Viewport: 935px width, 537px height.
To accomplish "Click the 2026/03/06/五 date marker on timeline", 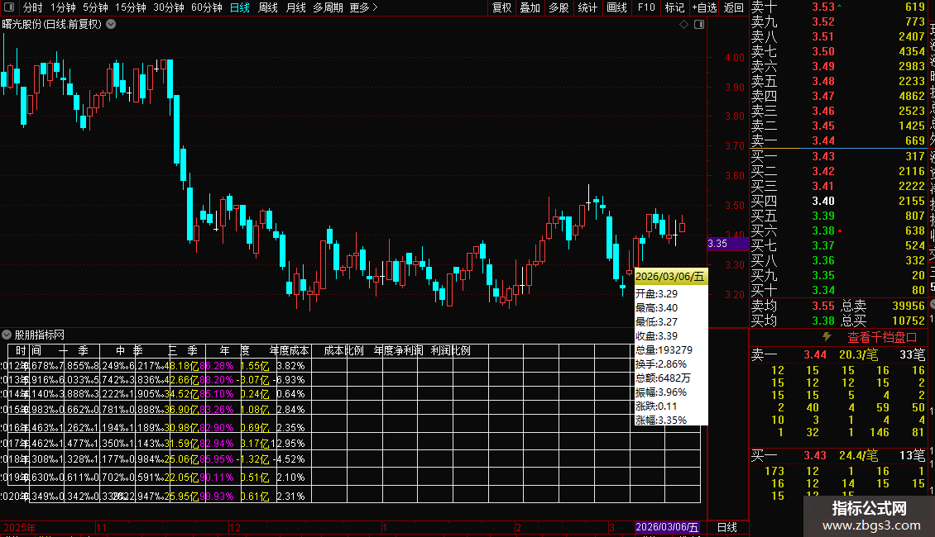I will pos(667,527).
